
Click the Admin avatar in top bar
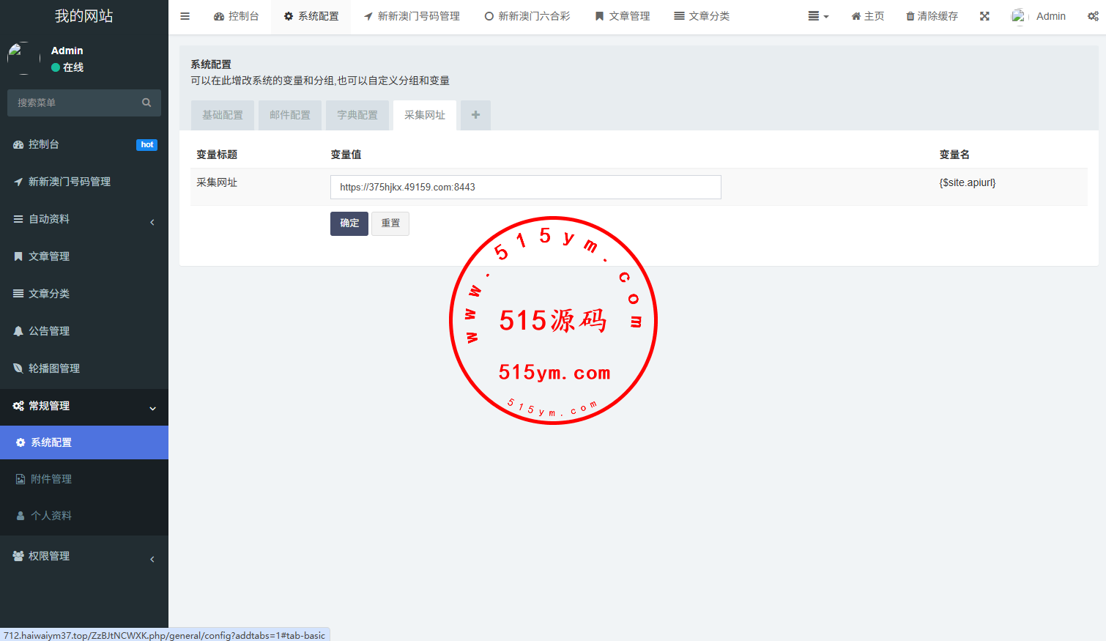(x=1019, y=16)
